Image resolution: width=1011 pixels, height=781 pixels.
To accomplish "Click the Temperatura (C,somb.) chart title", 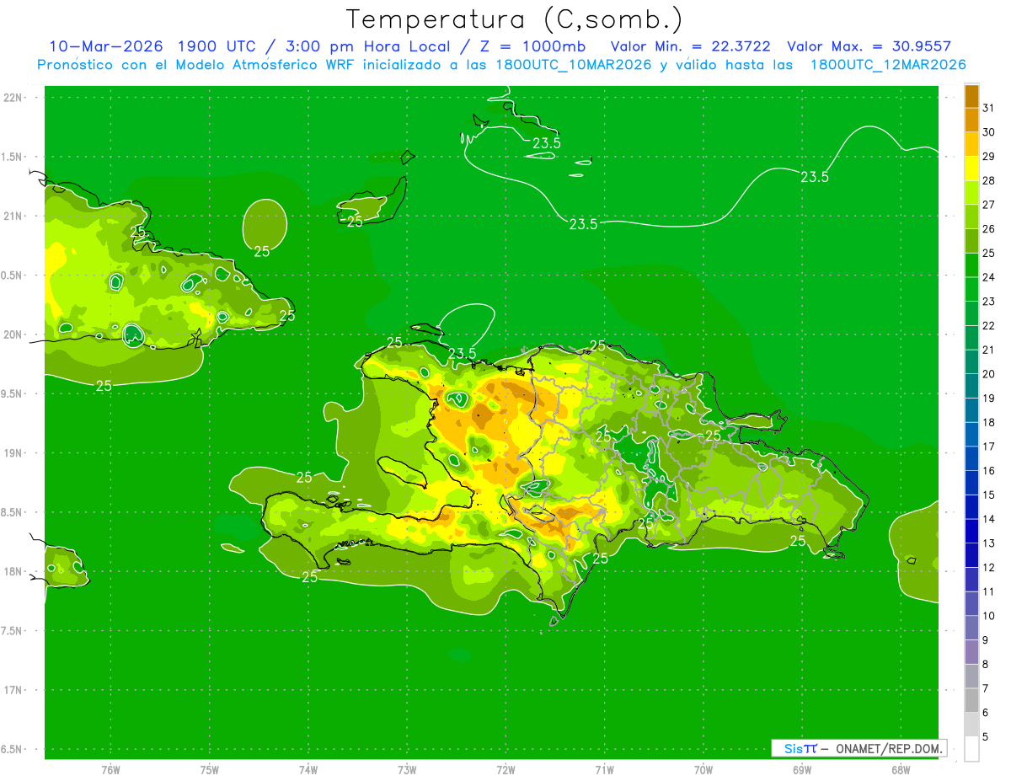I will pos(514,19).
